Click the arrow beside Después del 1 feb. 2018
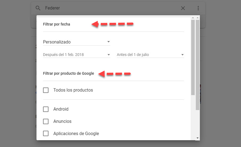Viewport: 241px width, 147px height. point(108,55)
